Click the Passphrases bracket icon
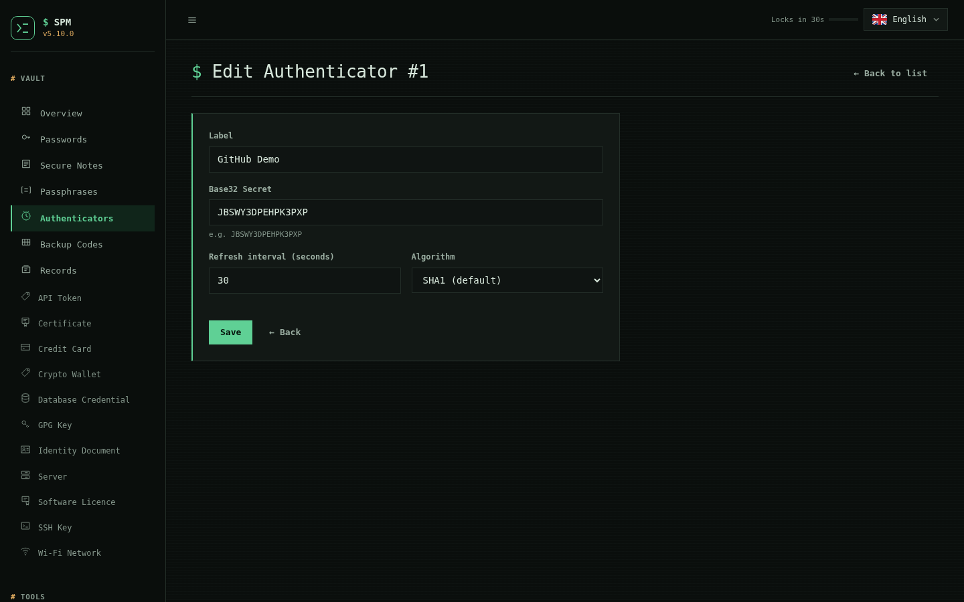Image resolution: width=964 pixels, height=602 pixels. 26,190
